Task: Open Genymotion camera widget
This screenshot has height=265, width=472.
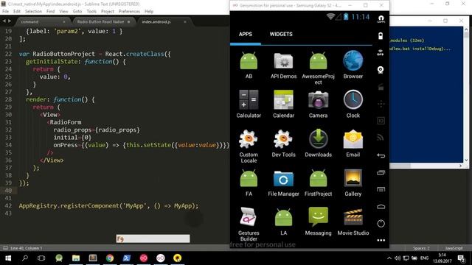Action: [x=381, y=70]
